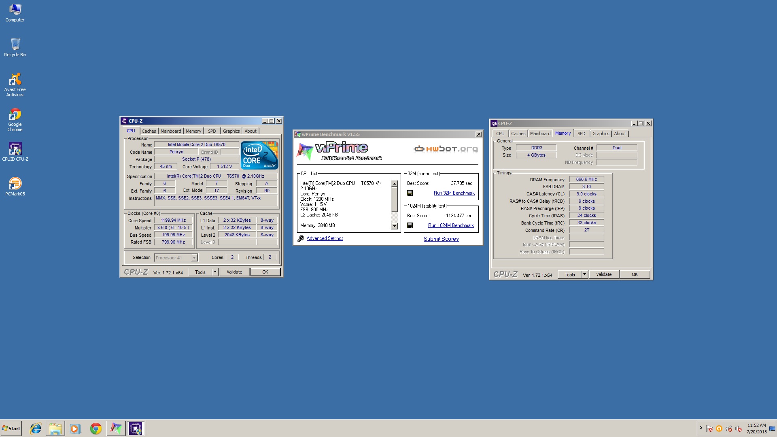The width and height of the screenshot is (777, 437).
Task: Click the wPrime title bar icon
Action: (298, 134)
